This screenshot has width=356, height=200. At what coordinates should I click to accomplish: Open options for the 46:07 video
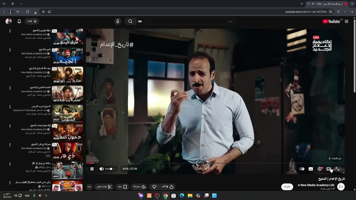click(10, 164)
